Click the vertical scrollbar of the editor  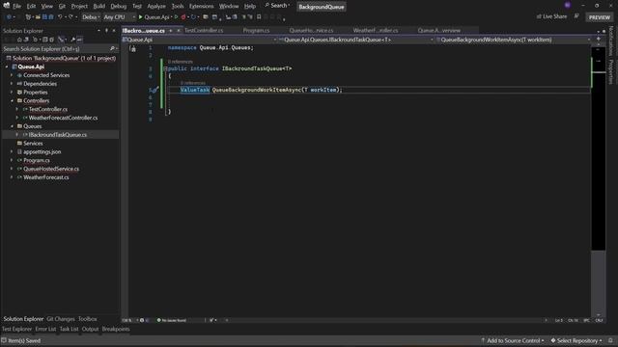point(599,181)
